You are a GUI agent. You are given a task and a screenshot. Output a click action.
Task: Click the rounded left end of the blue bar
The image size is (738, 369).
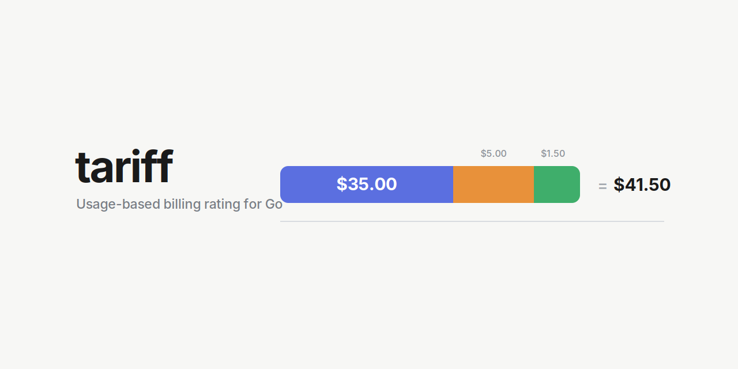(284, 184)
